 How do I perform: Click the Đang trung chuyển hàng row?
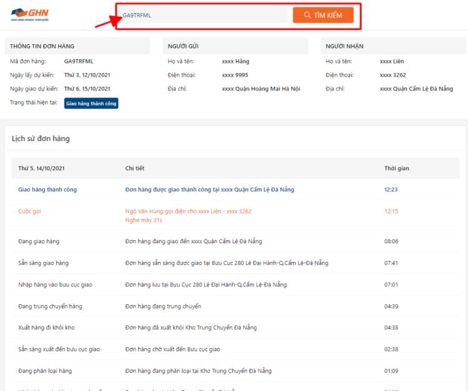point(235,306)
